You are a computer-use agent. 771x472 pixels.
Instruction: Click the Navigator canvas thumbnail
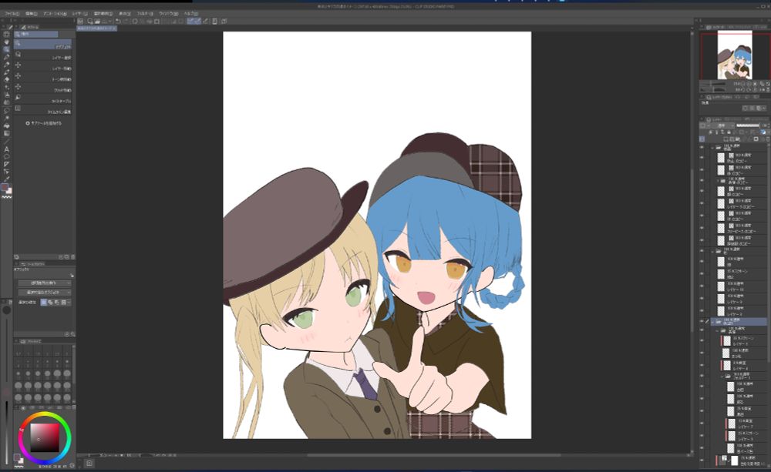click(735, 55)
